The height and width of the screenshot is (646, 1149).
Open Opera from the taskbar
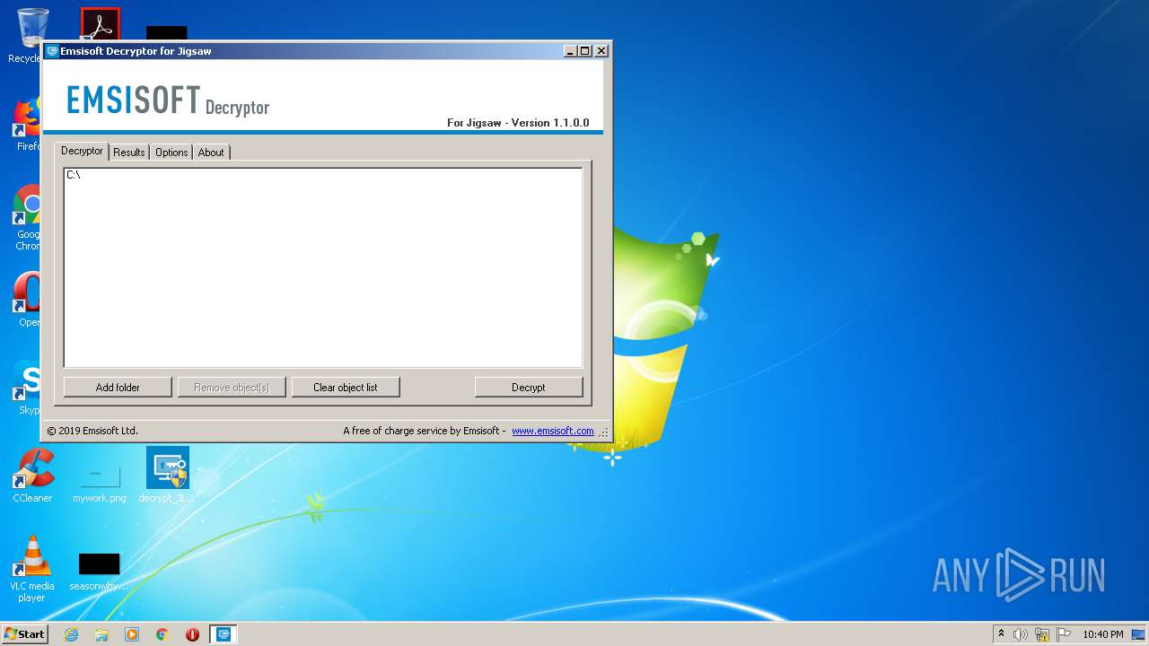tap(192, 634)
